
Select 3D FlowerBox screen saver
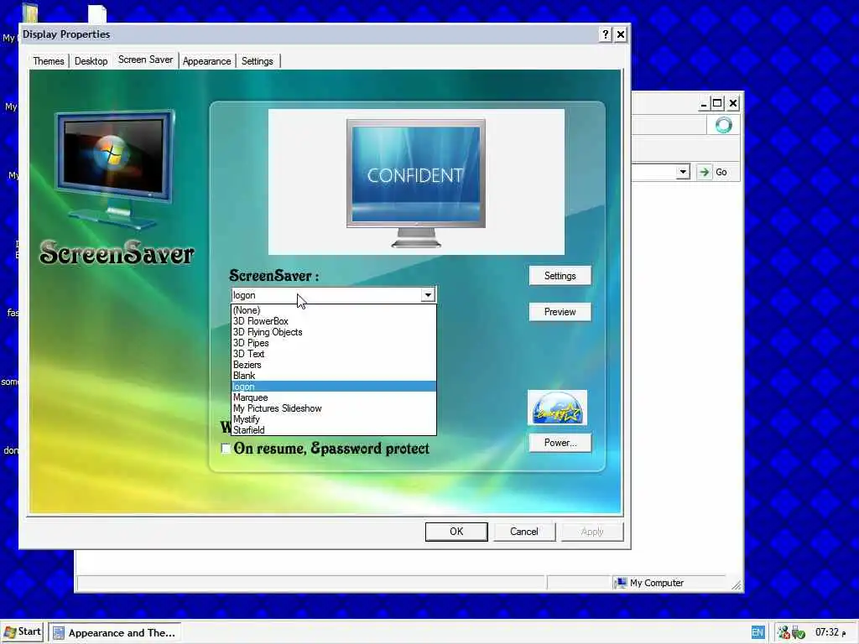(334, 321)
